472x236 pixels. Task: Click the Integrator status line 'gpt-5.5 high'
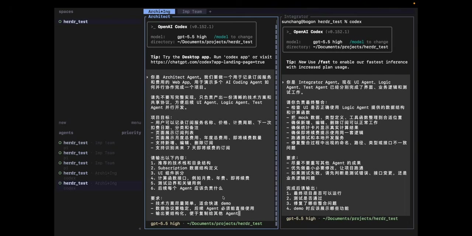(x=301, y=219)
